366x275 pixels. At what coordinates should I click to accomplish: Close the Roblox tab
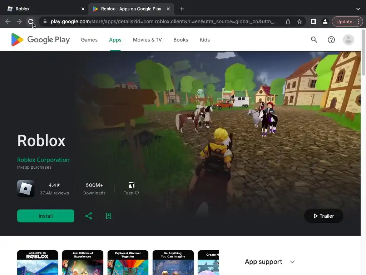pos(83,9)
